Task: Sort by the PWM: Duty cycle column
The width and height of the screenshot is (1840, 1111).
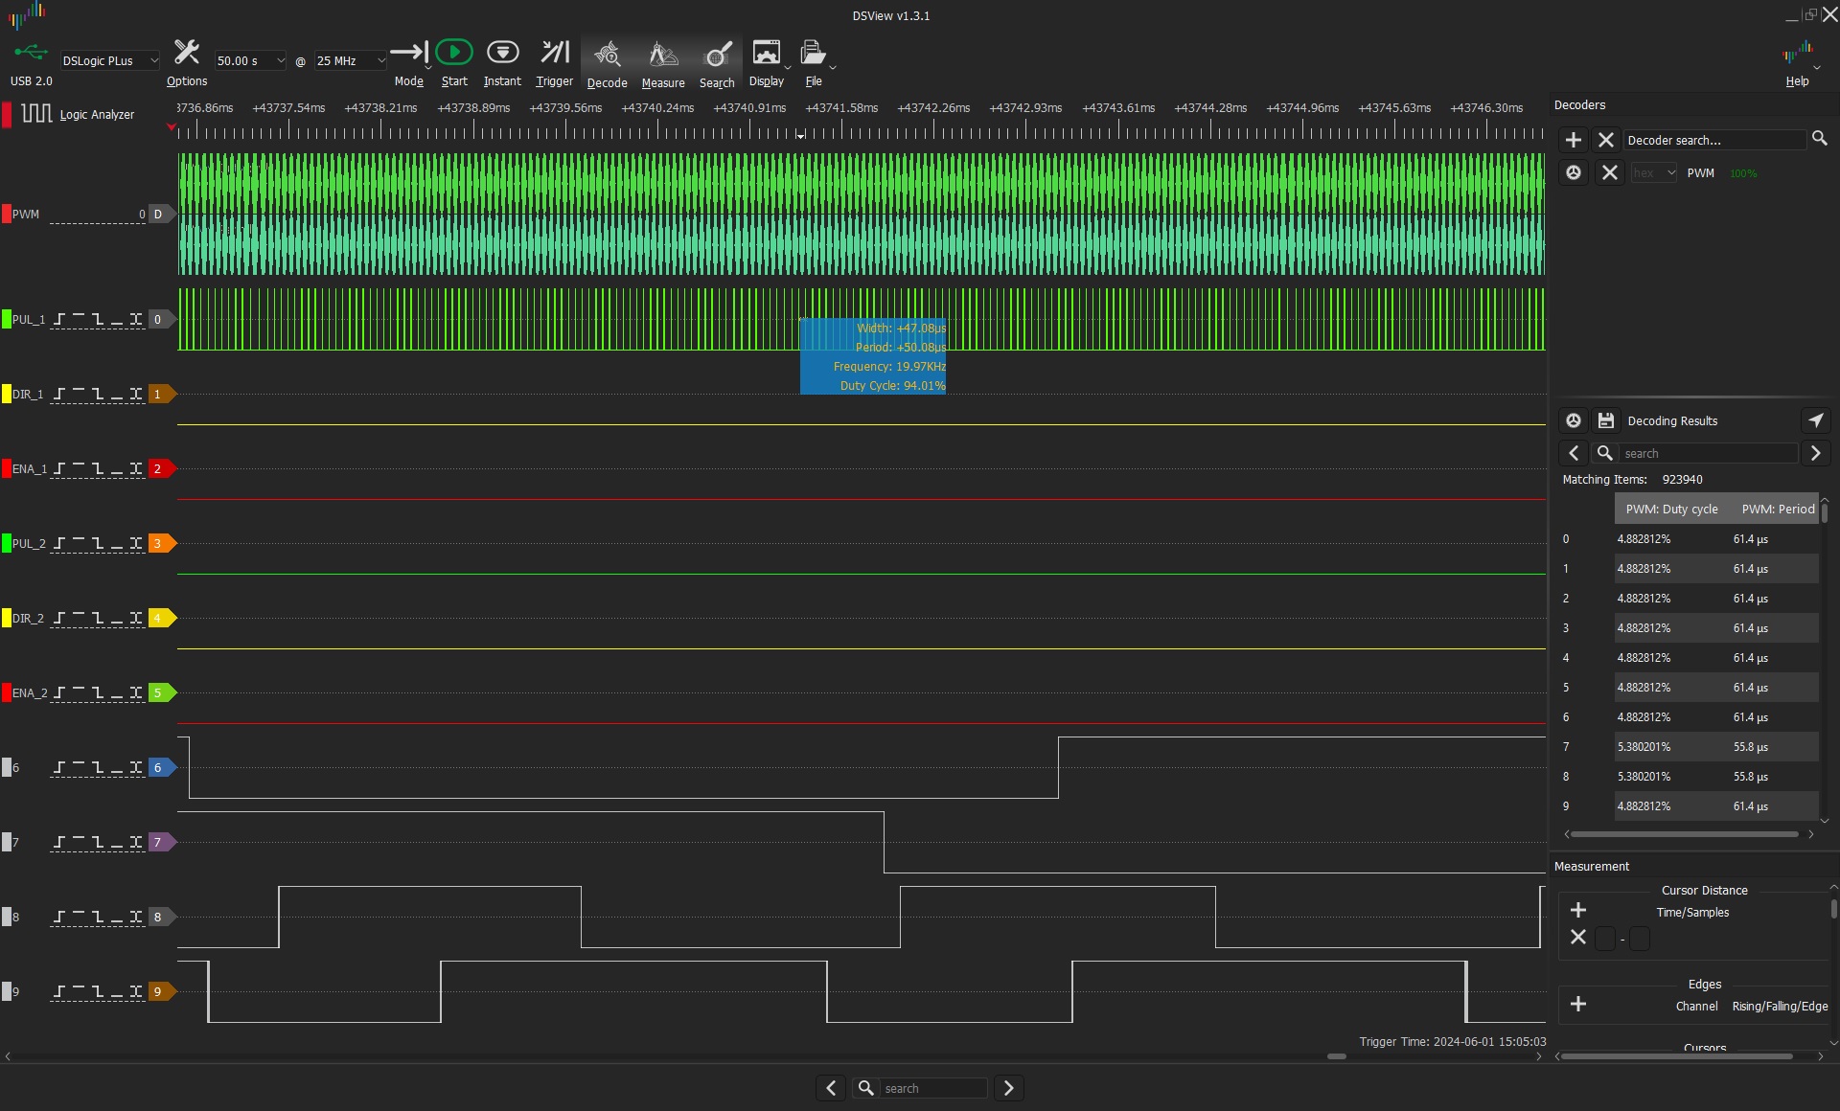Action: point(1671,510)
